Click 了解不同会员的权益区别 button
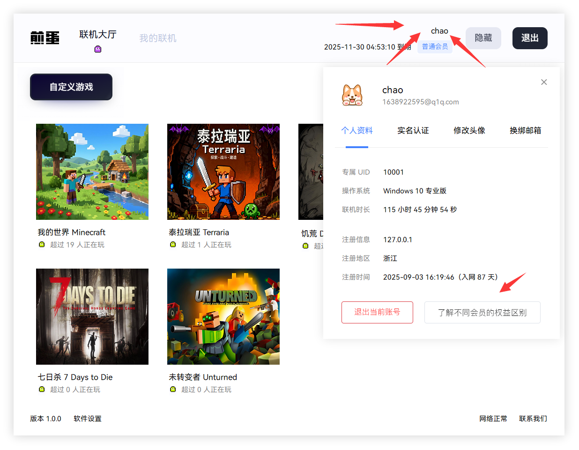The image size is (579, 450). 482,313
